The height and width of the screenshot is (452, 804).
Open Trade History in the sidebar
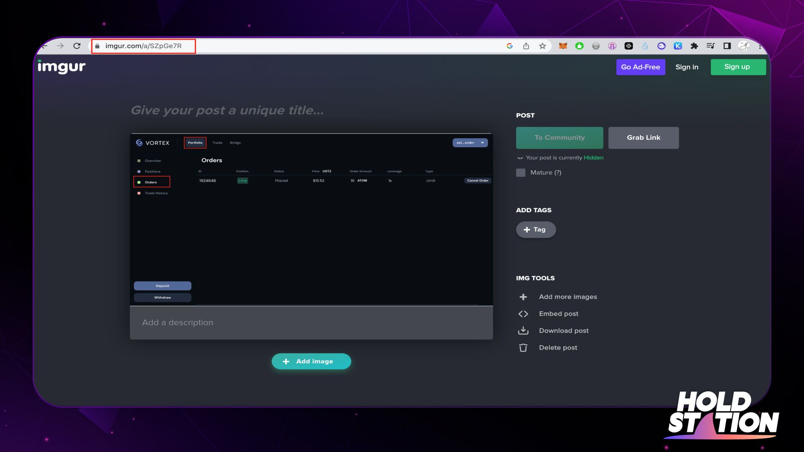click(x=156, y=193)
